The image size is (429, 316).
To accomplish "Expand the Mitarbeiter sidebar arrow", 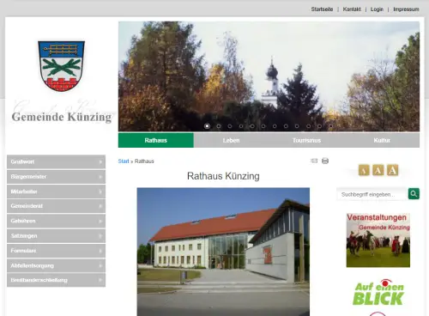I will [100, 191].
